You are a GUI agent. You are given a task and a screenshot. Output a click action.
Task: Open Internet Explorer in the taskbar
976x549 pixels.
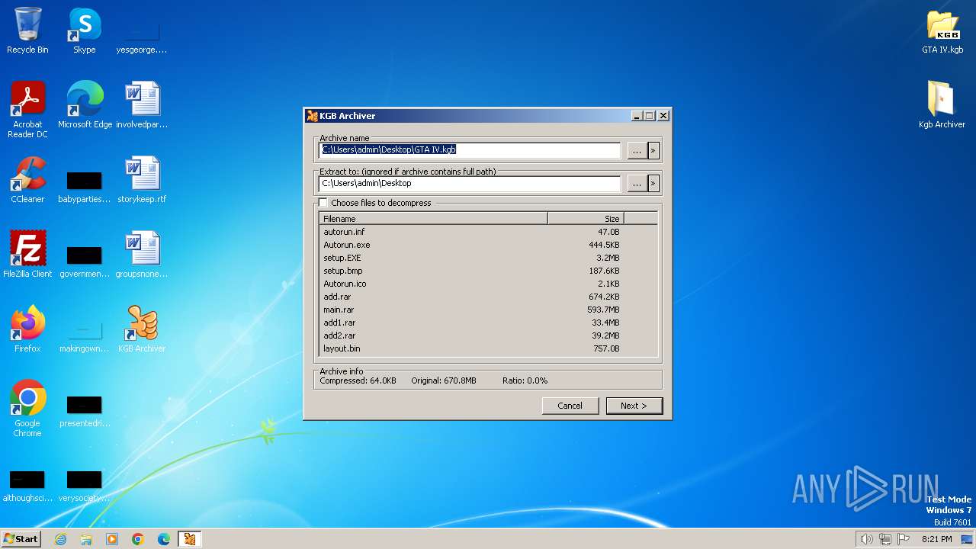tap(60, 539)
